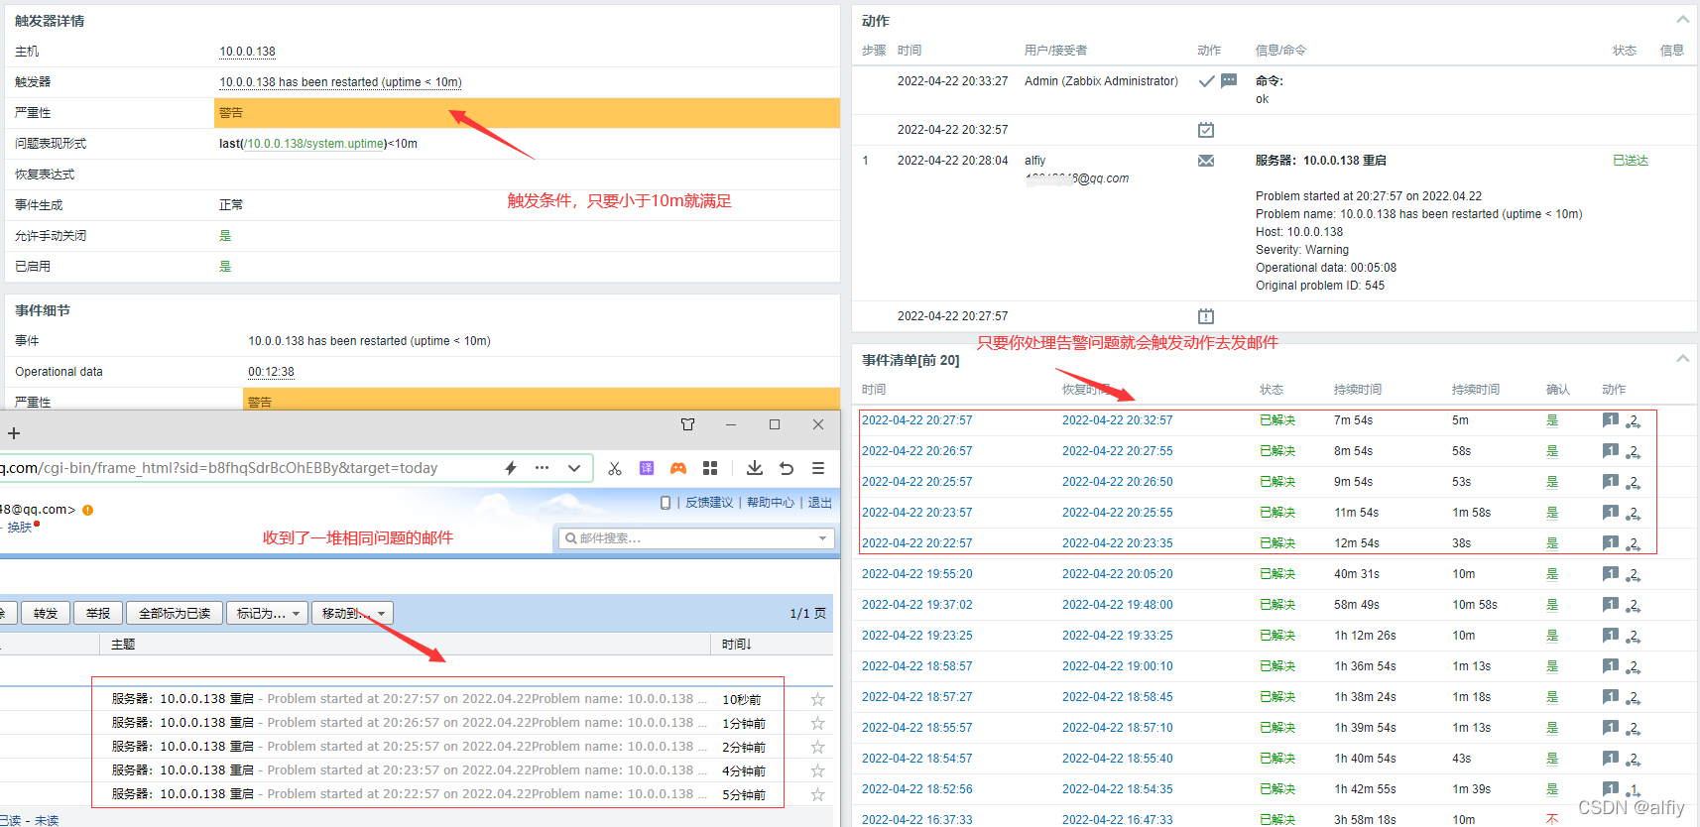Open the 帮助中心 link
The height and width of the screenshot is (827, 1700).
tap(771, 503)
